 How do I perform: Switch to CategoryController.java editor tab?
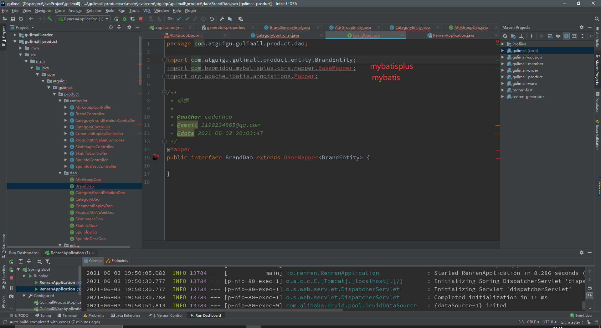pyautogui.click(x=278, y=35)
